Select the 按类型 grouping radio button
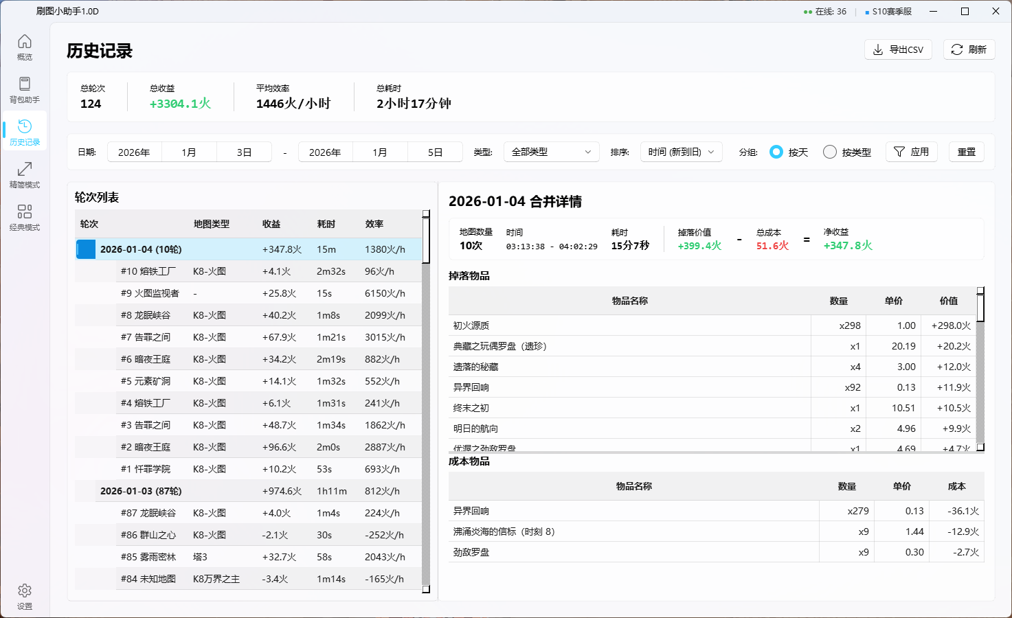The width and height of the screenshot is (1012, 618). coord(830,152)
